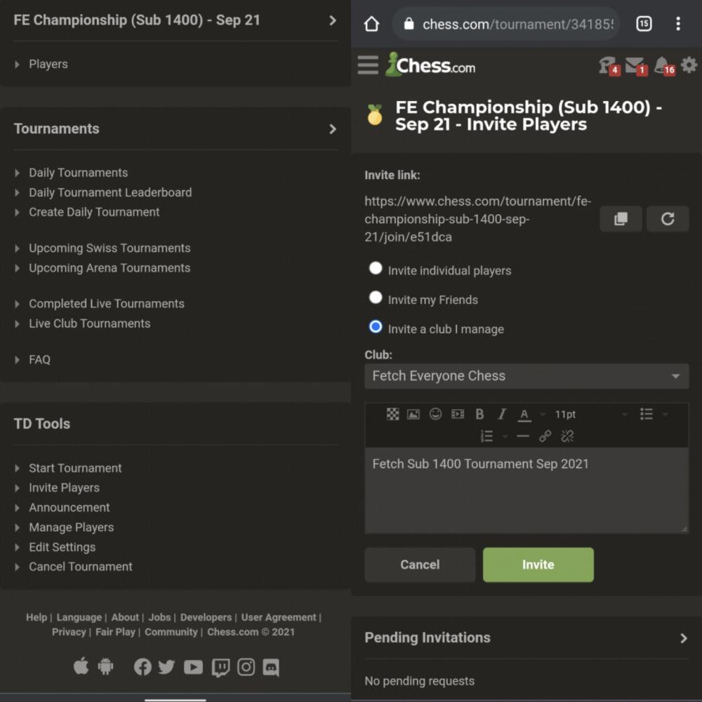Insert an image into the message
The width and height of the screenshot is (702, 702).
(x=413, y=414)
